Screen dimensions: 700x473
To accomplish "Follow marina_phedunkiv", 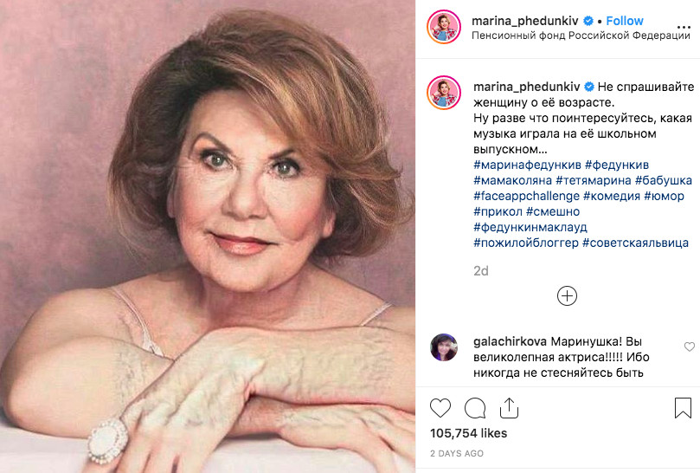I will 624,21.
